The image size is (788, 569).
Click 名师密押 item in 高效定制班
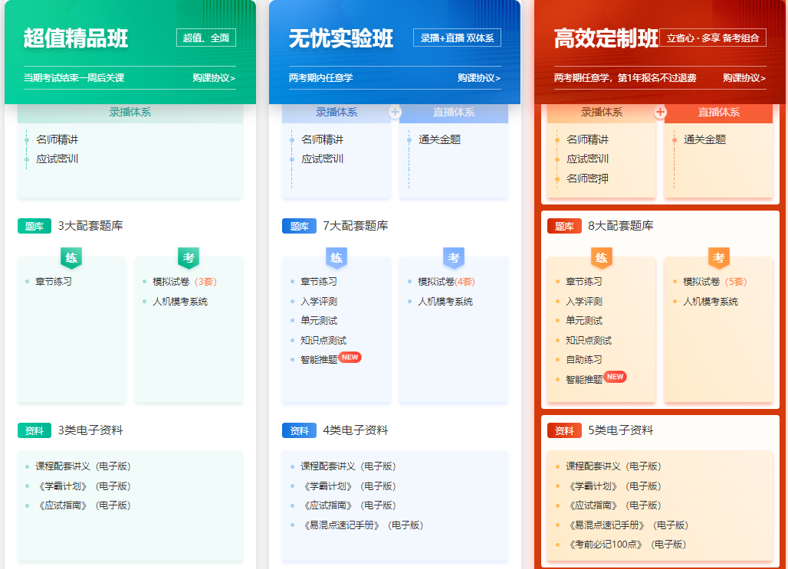tap(587, 178)
